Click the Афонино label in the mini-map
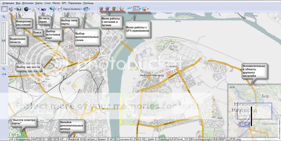The image size is (281, 141). (269, 123)
